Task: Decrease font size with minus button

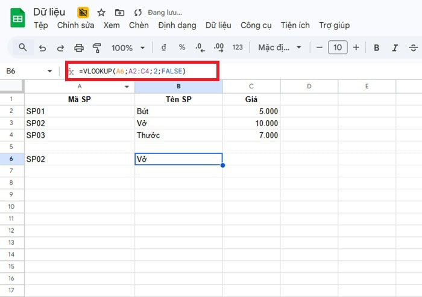Action: click(318, 47)
